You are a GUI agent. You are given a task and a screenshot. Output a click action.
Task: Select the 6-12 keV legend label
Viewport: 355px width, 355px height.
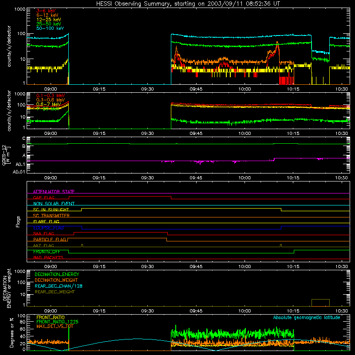tap(47, 15)
